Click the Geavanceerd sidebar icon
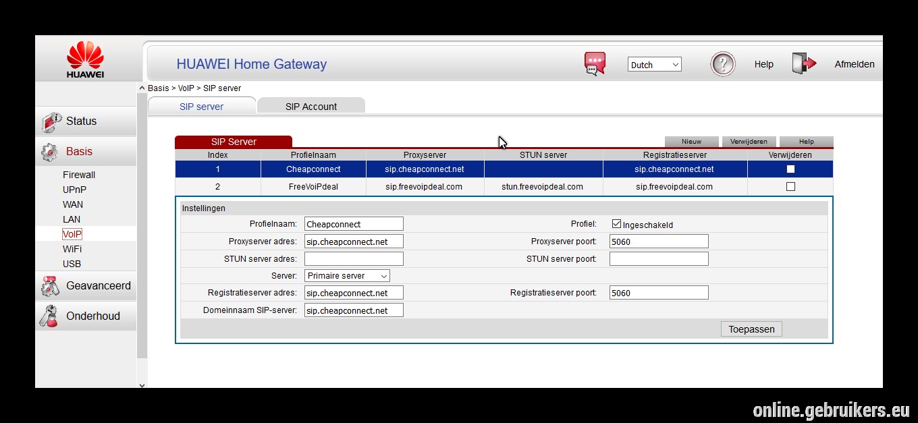Image resolution: width=918 pixels, height=423 pixels. point(50,286)
